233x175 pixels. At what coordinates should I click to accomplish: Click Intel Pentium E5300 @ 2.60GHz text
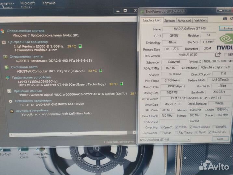coord(39,46)
